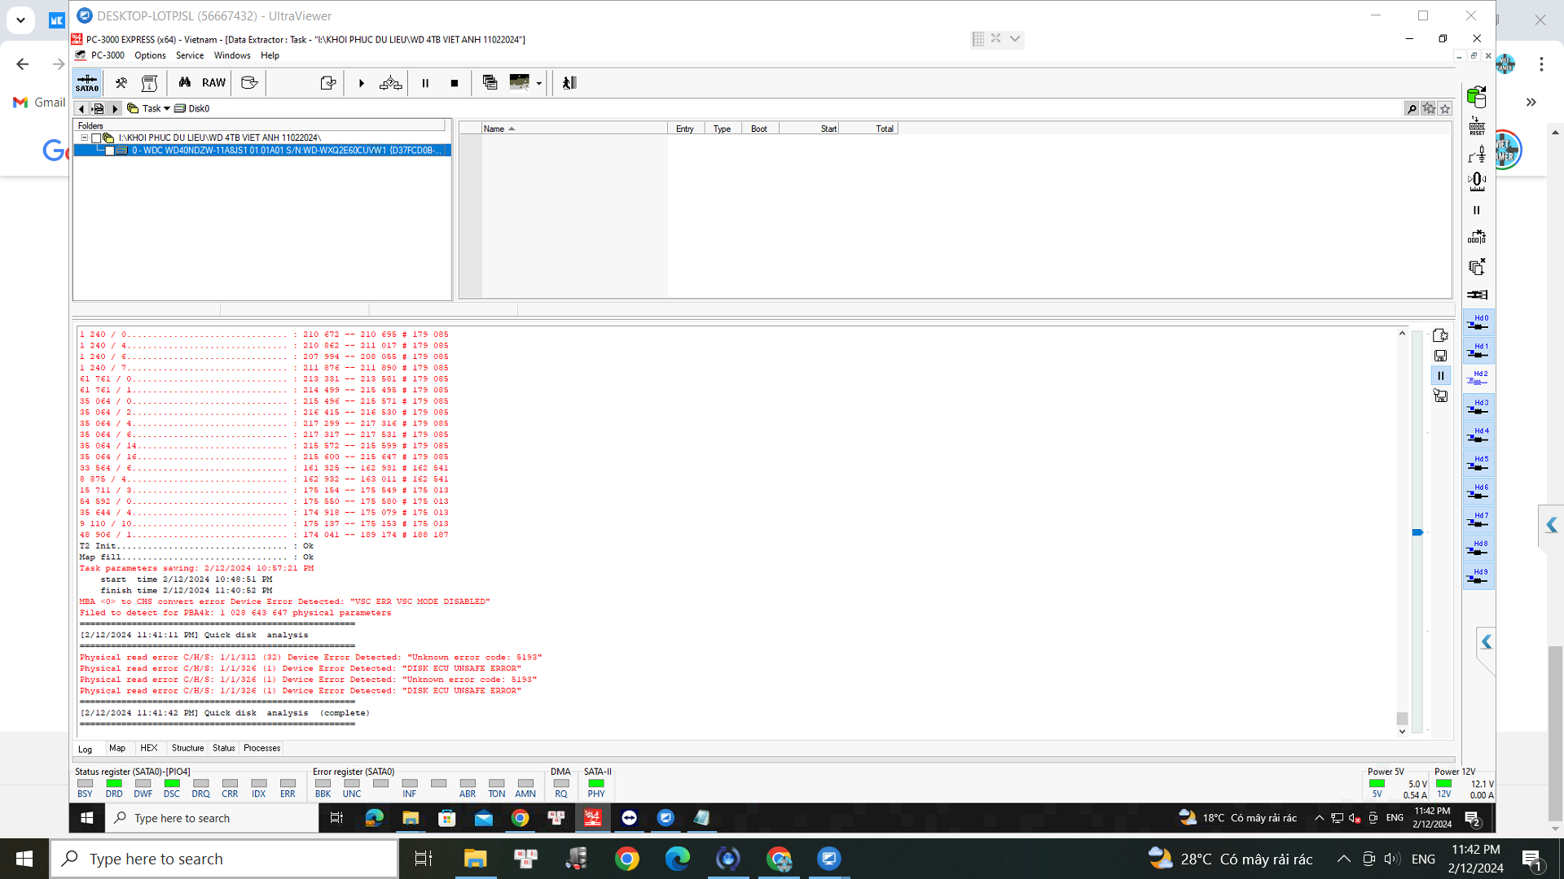Click the Stop square toolbar button

[x=455, y=83]
